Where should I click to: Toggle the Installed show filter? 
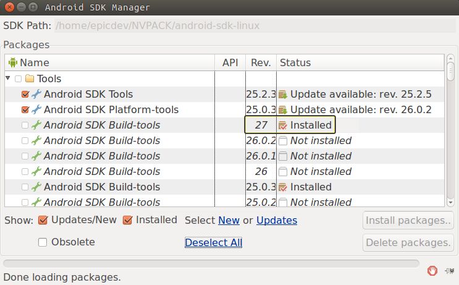coord(128,220)
